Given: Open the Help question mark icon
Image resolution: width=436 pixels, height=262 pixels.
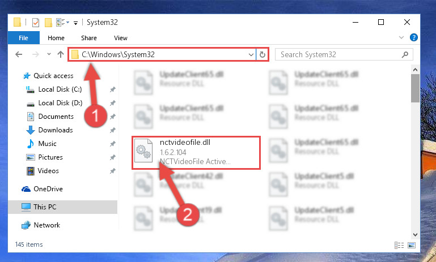Looking at the screenshot, I should pyautogui.click(x=414, y=37).
